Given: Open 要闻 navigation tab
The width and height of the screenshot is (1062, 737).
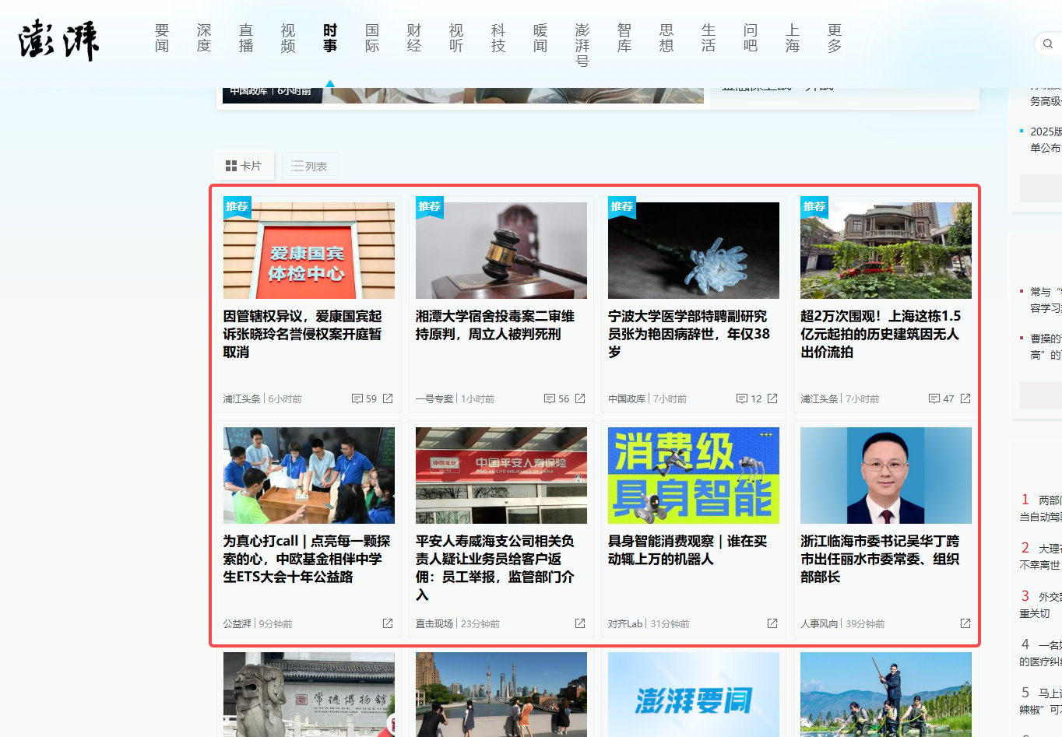Looking at the screenshot, I should (x=162, y=38).
